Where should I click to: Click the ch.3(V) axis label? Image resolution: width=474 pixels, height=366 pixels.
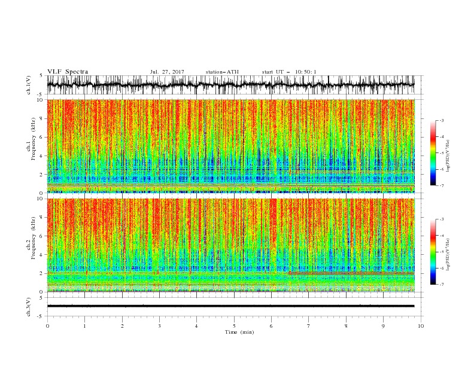(29, 307)
